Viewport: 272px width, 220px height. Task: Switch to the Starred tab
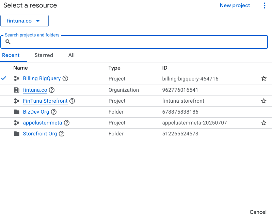(x=44, y=55)
